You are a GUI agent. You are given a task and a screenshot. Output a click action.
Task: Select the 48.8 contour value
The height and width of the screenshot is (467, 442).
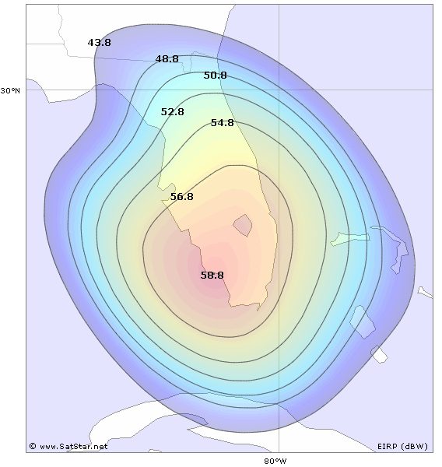(167, 59)
